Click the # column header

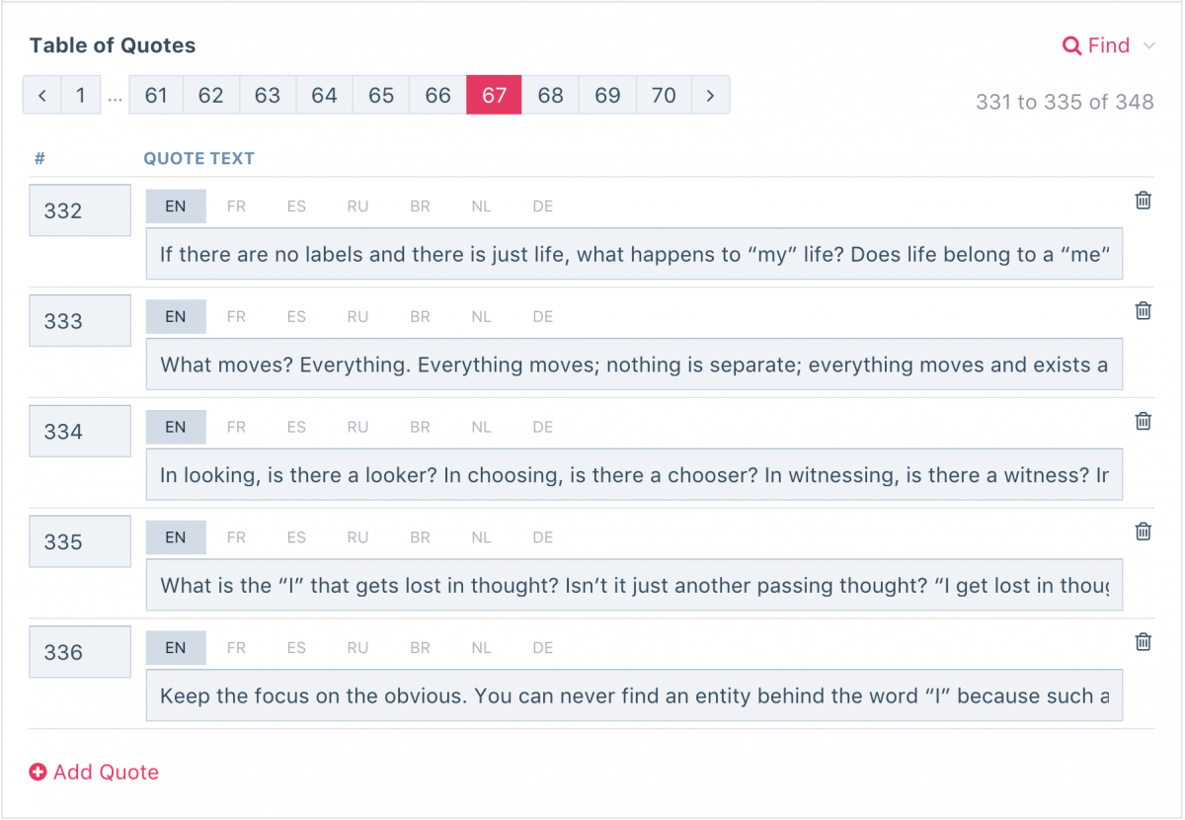tap(39, 158)
